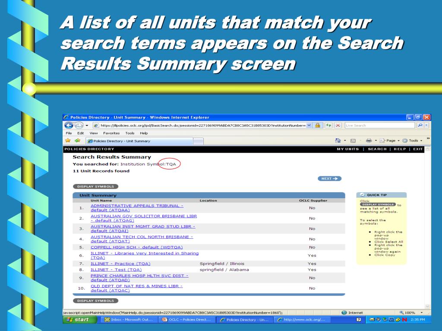Click the page scrollbar up arrow
442x331 pixels.
coord(428,149)
